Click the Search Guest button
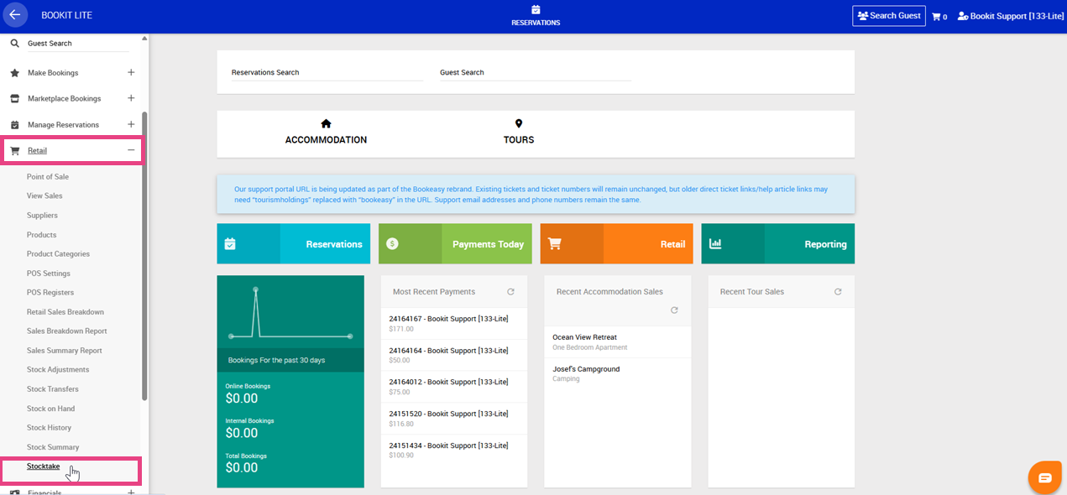 (x=889, y=16)
